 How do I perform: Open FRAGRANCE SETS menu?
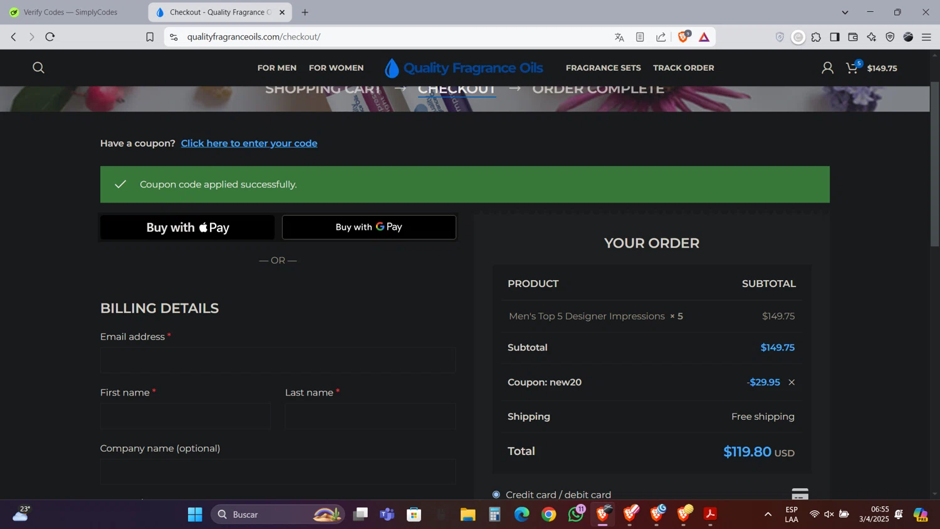(603, 68)
